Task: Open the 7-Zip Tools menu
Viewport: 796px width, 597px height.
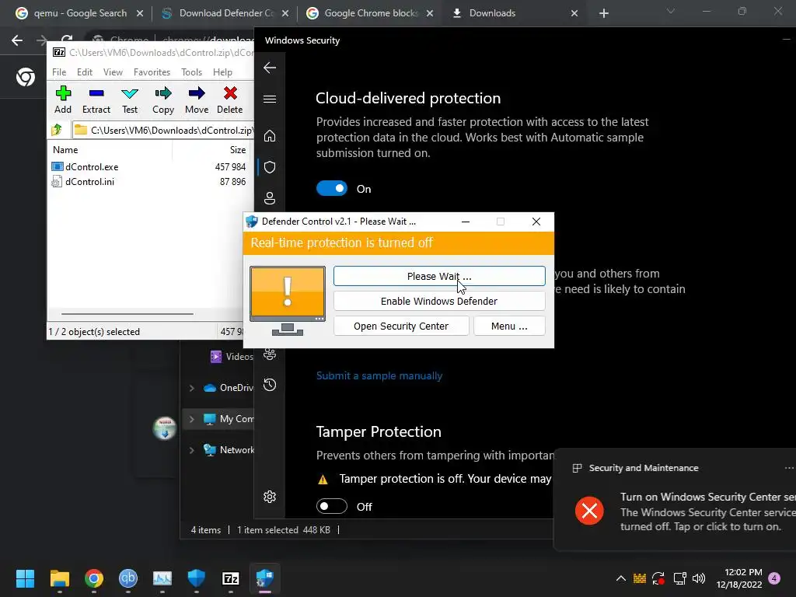Action: (x=191, y=72)
